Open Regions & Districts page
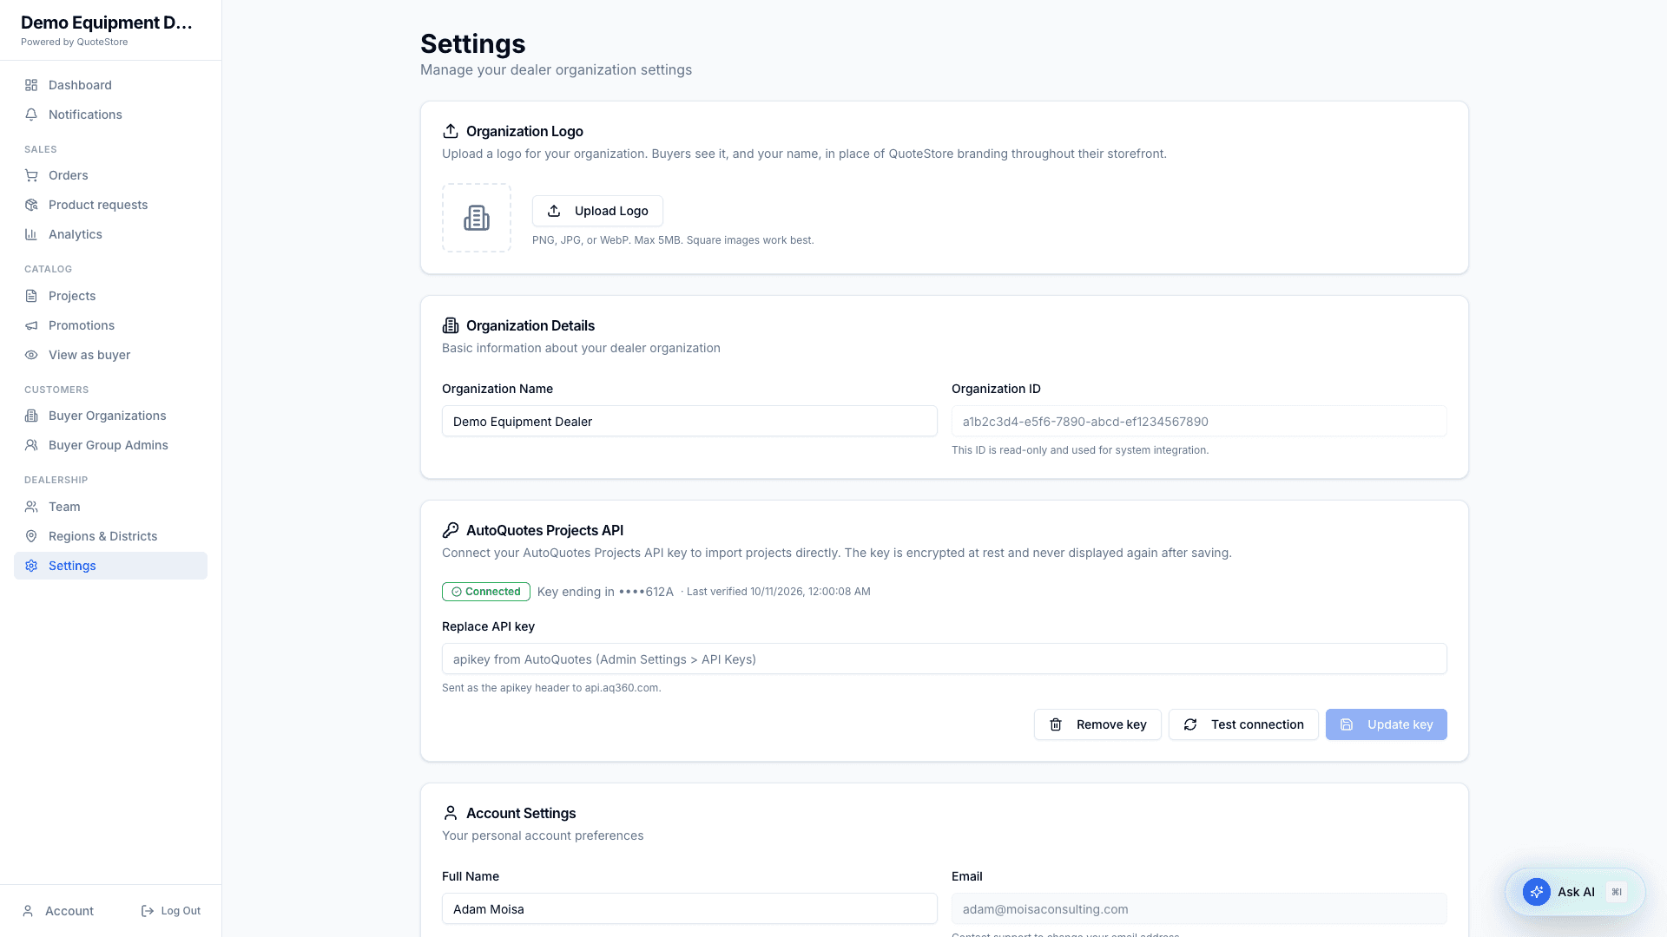This screenshot has width=1667, height=937. (110, 536)
